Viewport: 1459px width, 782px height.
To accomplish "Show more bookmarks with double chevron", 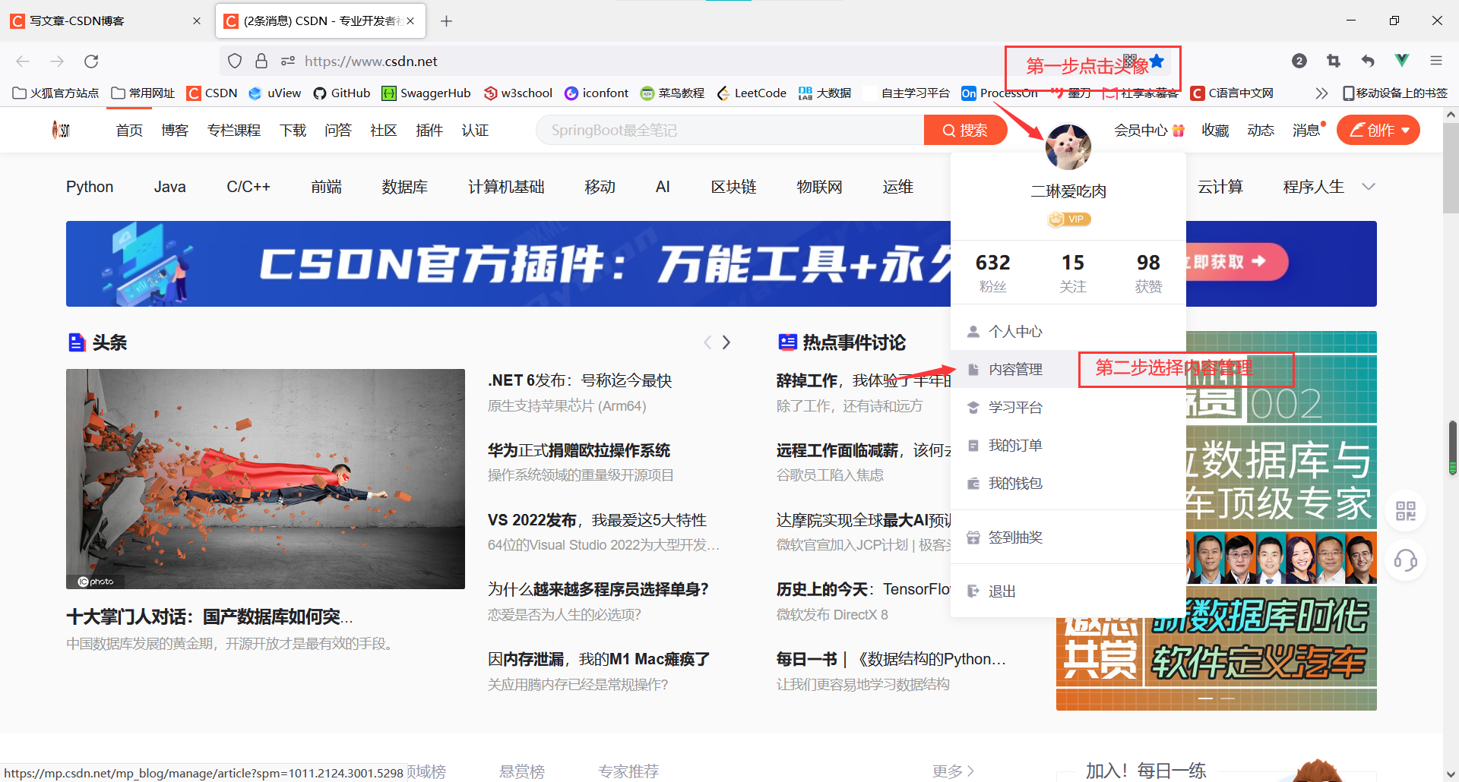I will pyautogui.click(x=1321, y=93).
